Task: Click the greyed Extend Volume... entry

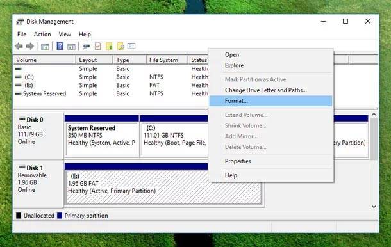Action: point(270,115)
